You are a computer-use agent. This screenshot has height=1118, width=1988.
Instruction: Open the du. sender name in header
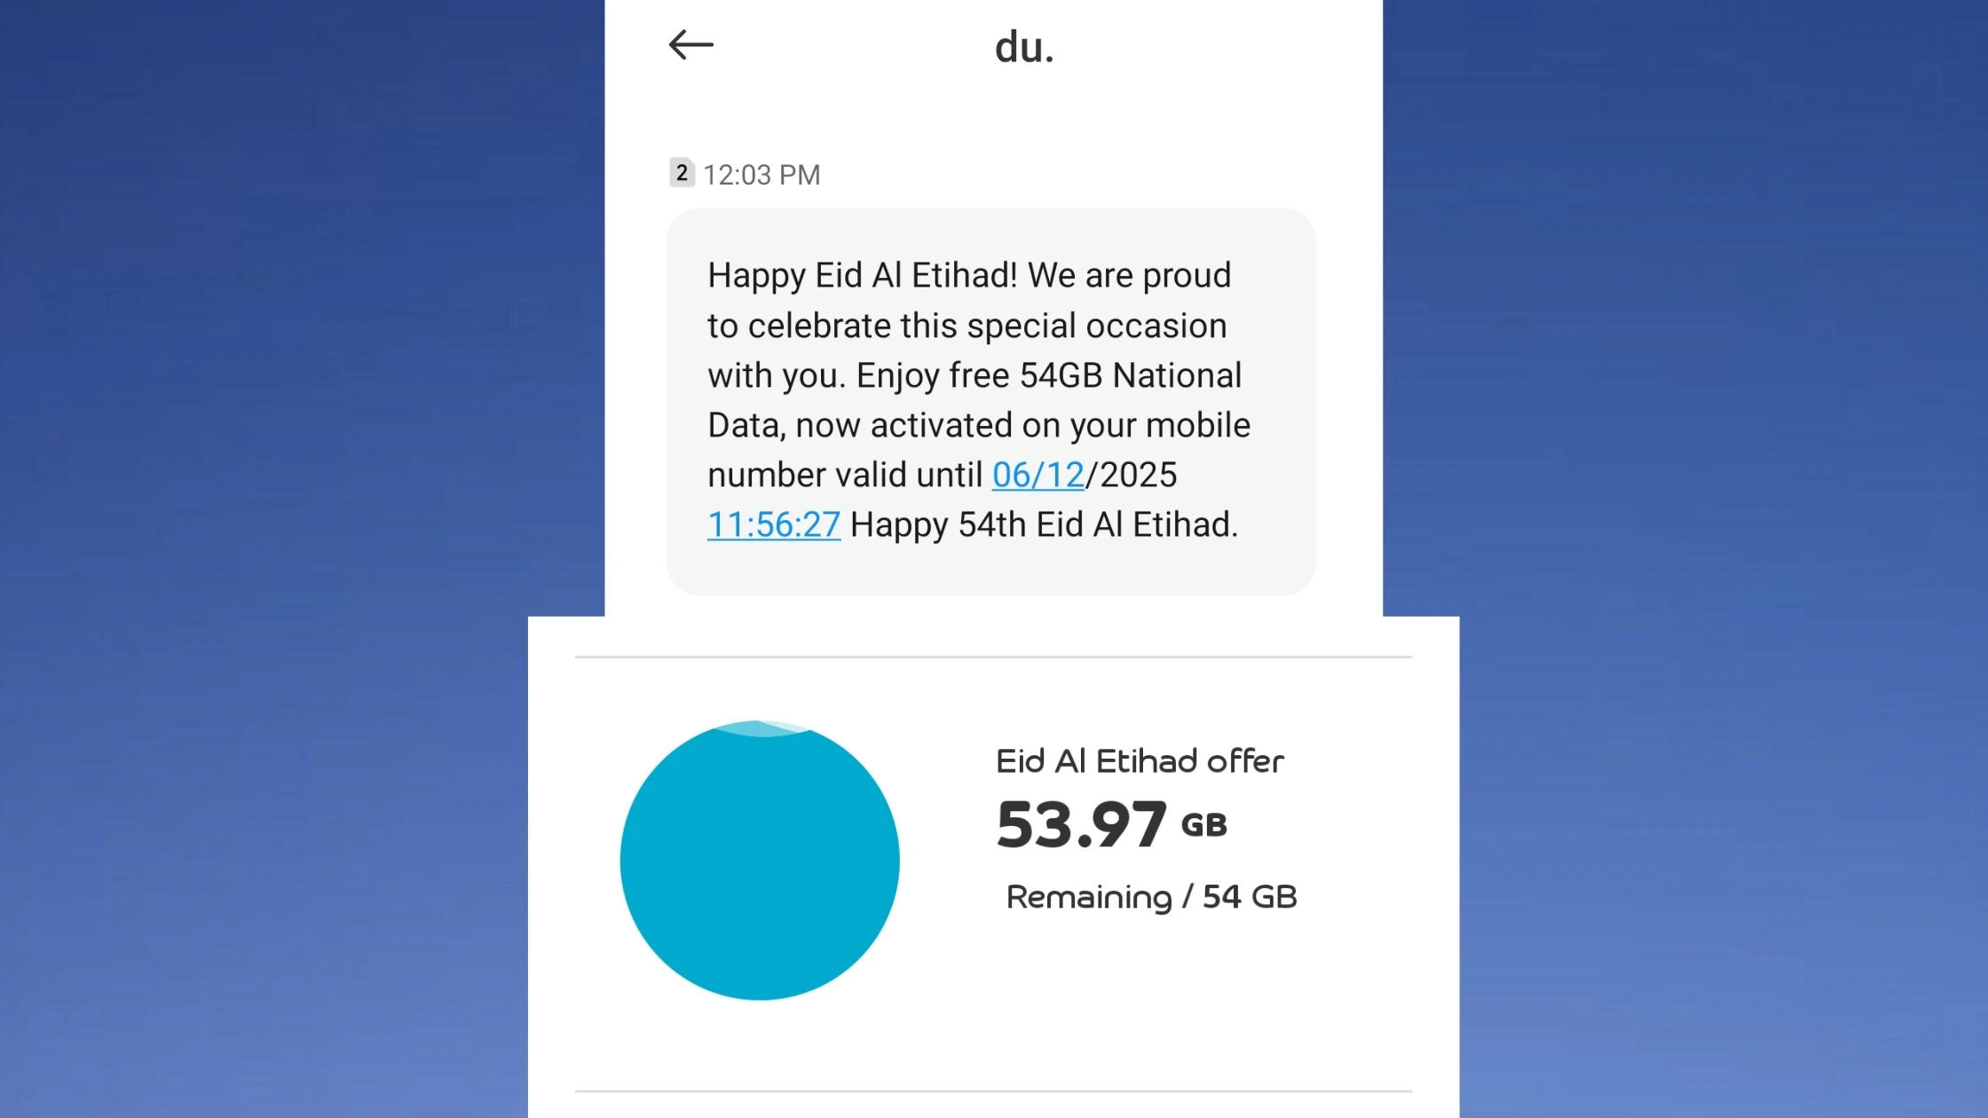pos(1025,47)
